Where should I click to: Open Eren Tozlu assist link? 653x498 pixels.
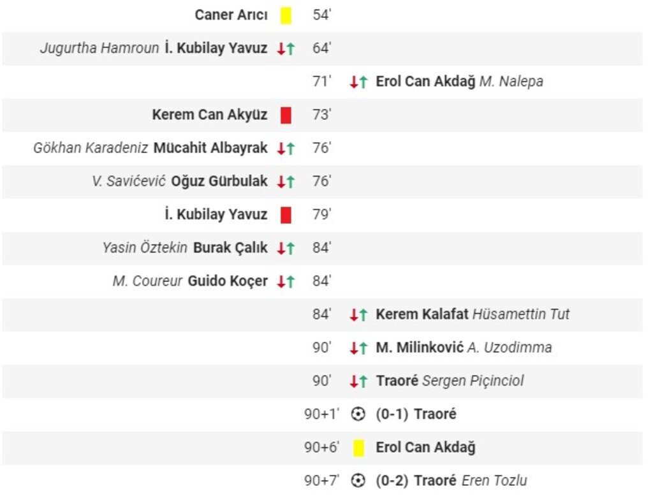coord(494,481)
